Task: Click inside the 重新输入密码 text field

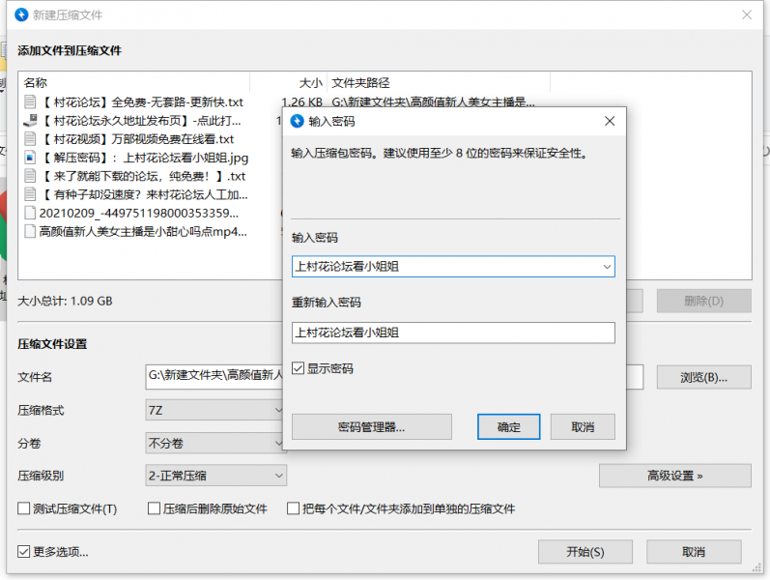Action: coord(452,333)
